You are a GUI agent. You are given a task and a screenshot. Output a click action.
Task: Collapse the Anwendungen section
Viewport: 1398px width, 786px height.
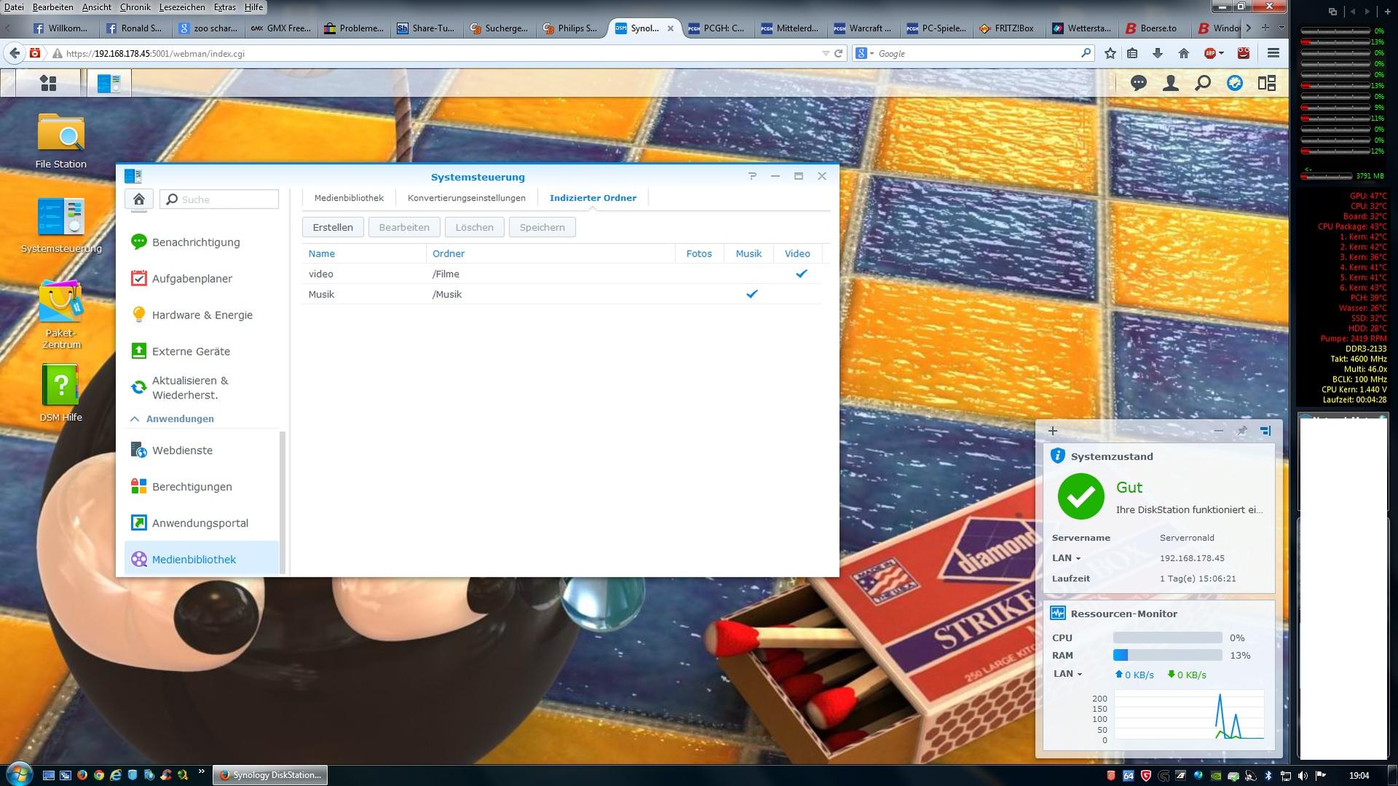click(134, 419)
